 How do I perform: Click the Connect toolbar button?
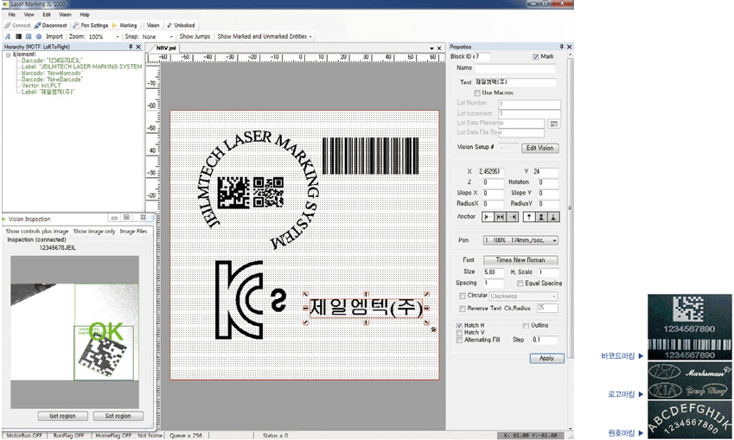pos(17,25)
